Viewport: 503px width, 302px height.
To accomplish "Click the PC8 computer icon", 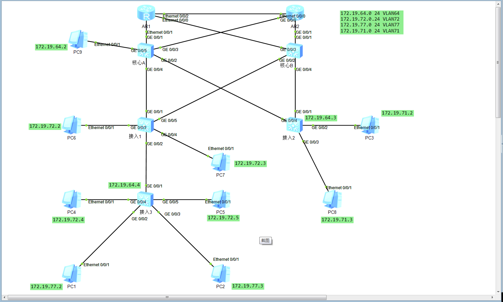I will pyautogui.click(x=332, y=199).
